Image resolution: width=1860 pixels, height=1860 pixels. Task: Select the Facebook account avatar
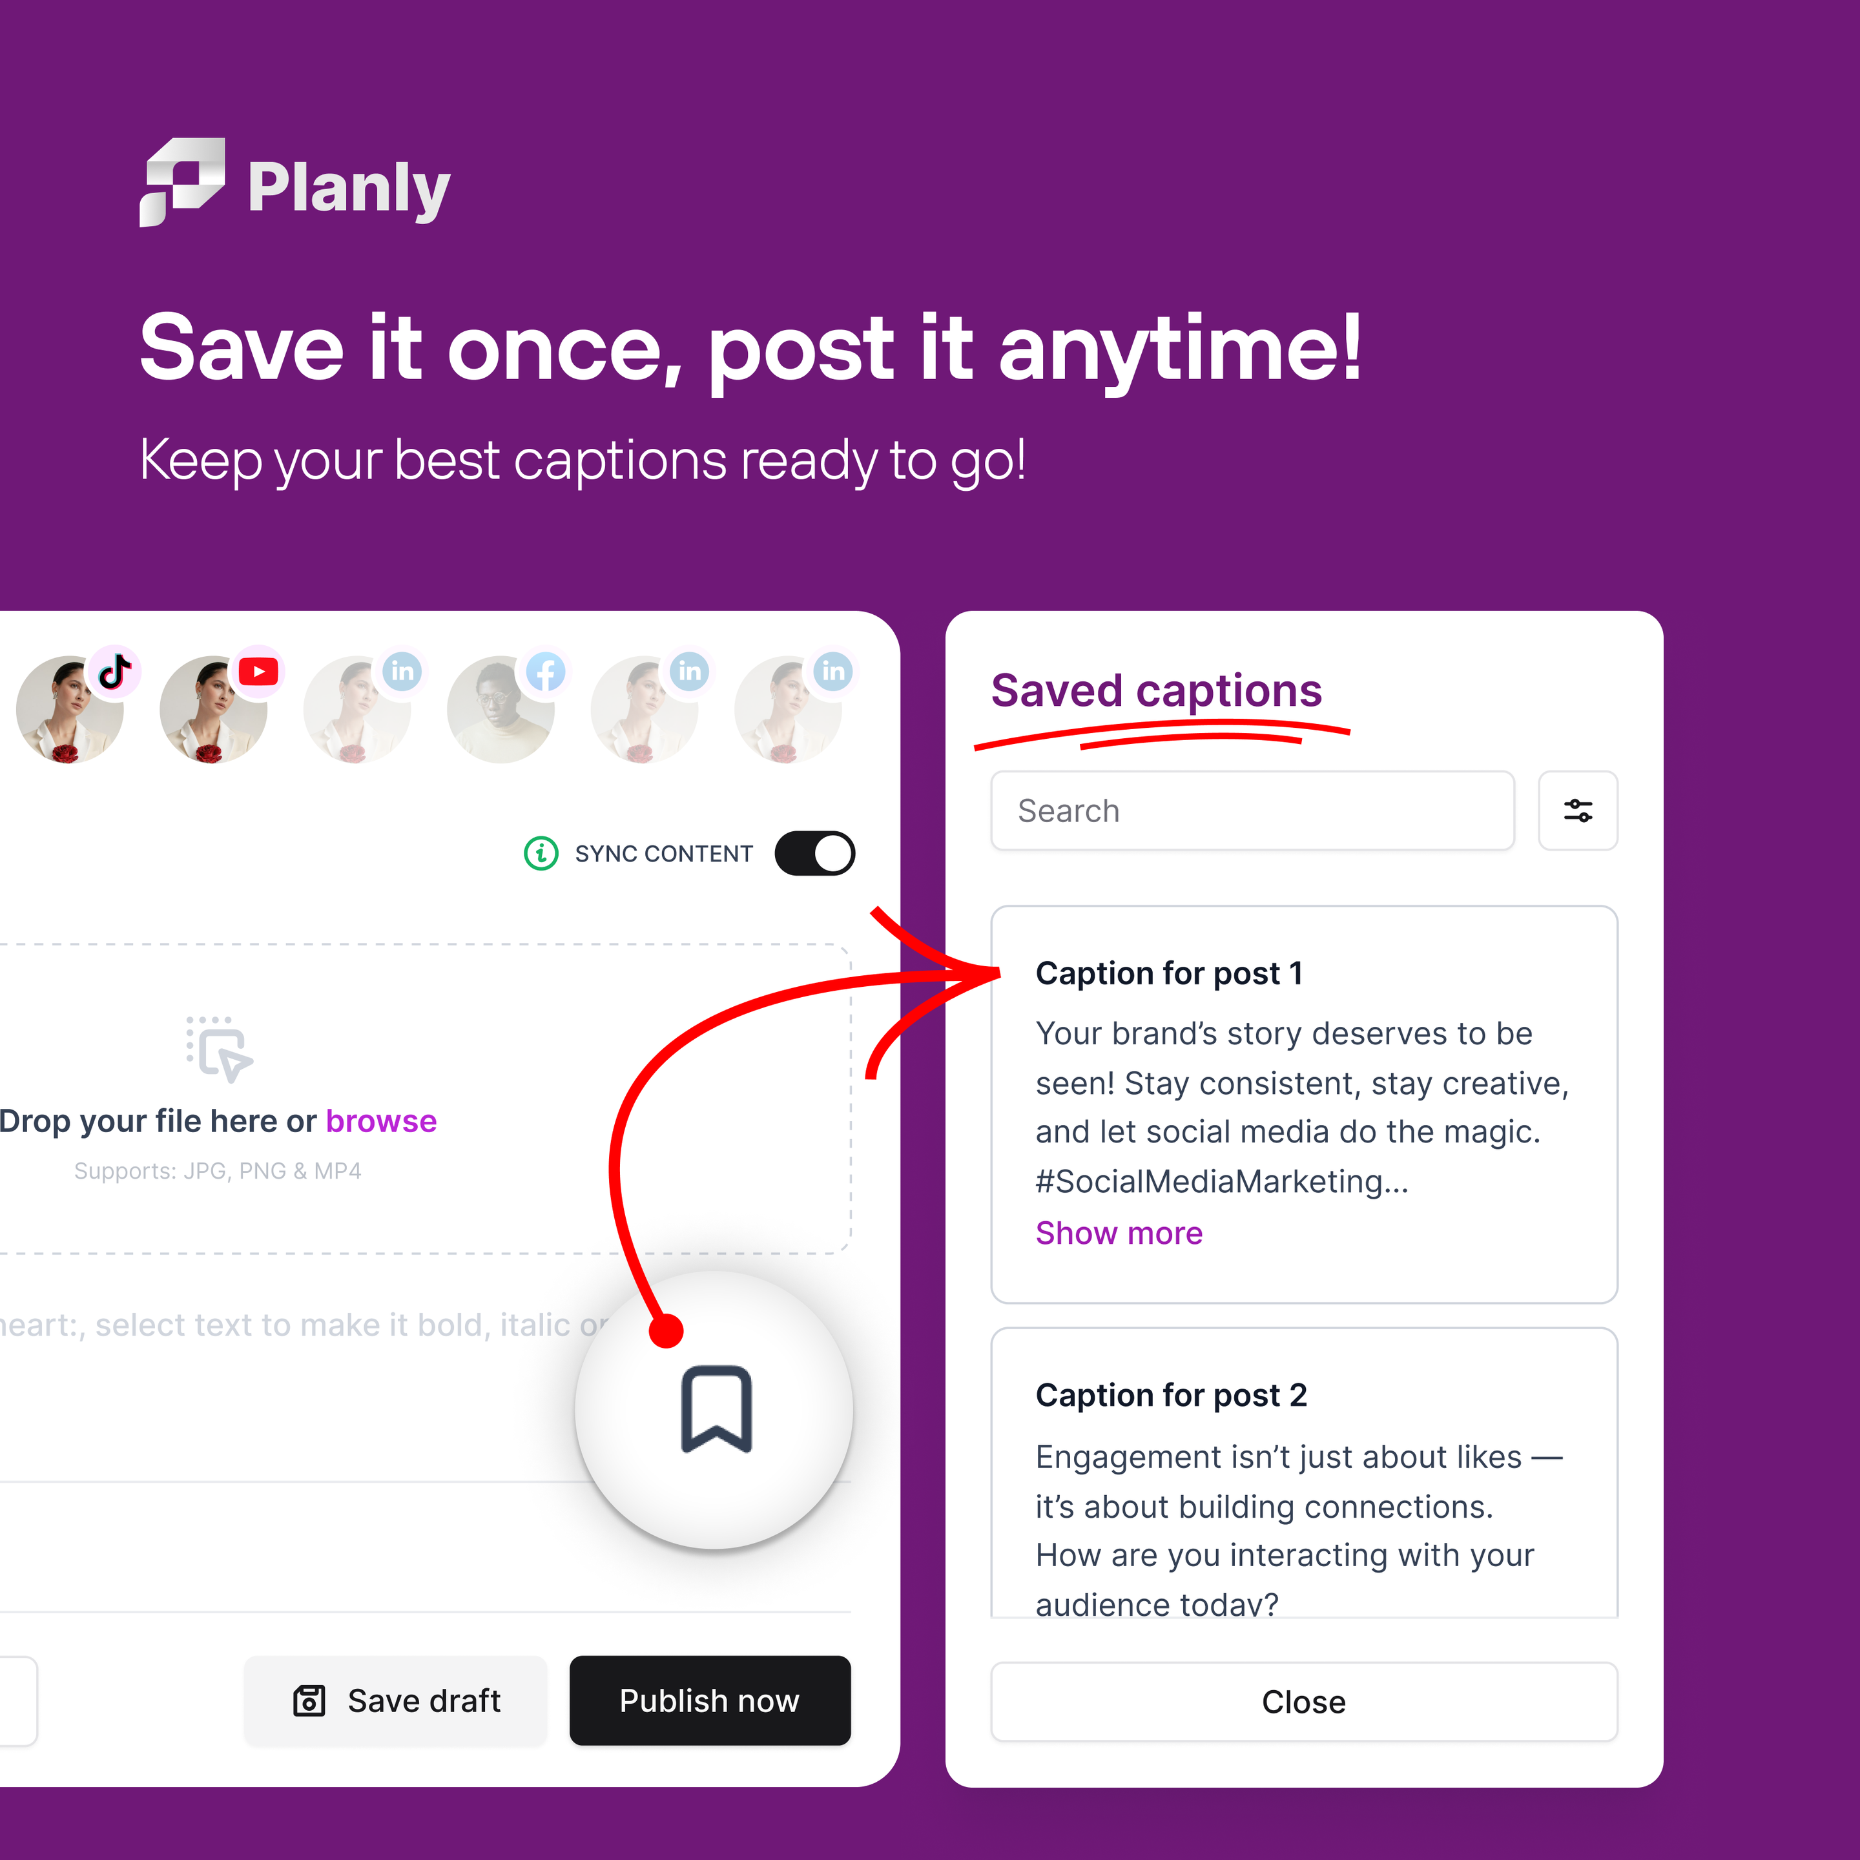[x=501, y=710]
